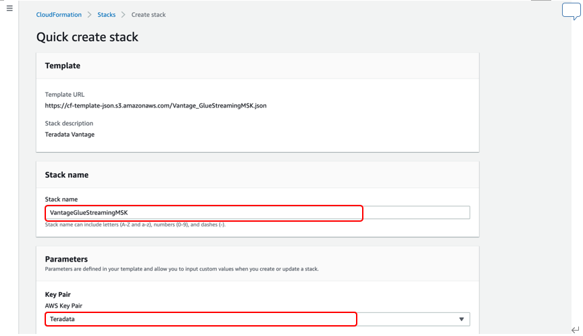
Task: Click the Parameters section heading
Action: pos(66,259)
